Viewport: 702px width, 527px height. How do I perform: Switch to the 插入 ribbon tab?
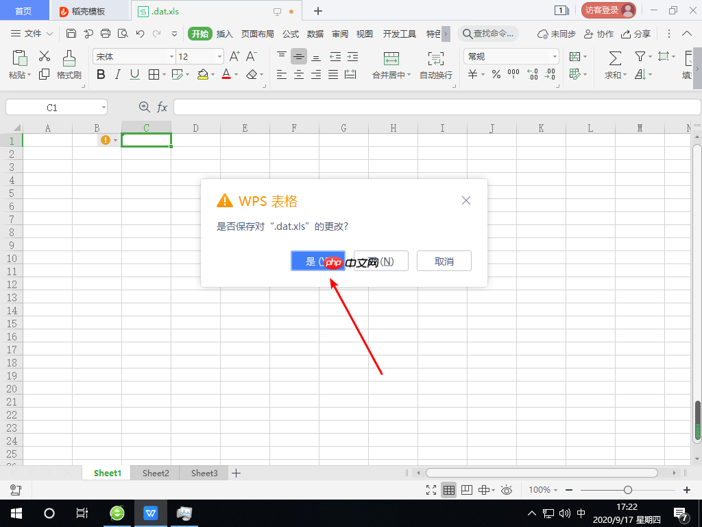[x=225, y=34]
